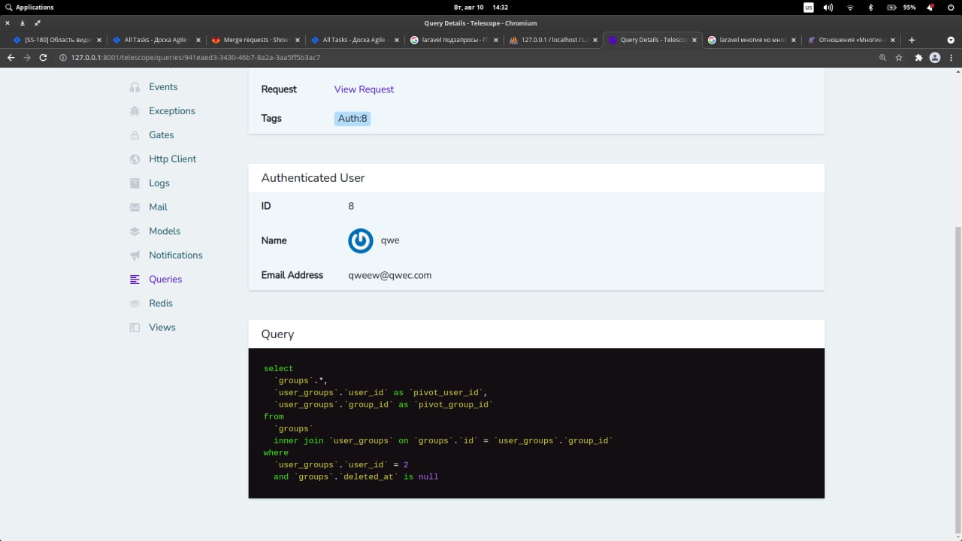Open the Exceptions bug icon entry
This screenshot has width=962, height=541.
point(135,111)
